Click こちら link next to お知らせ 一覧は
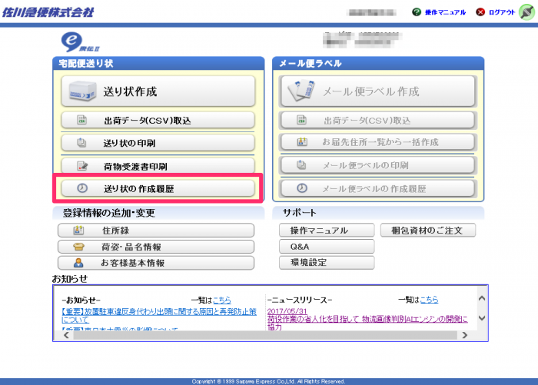This screenshot has width=538, height=385. pos(222,300)
